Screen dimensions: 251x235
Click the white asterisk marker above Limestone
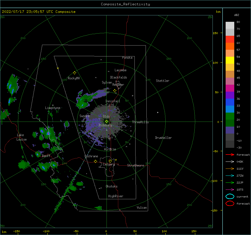[53, 105]
